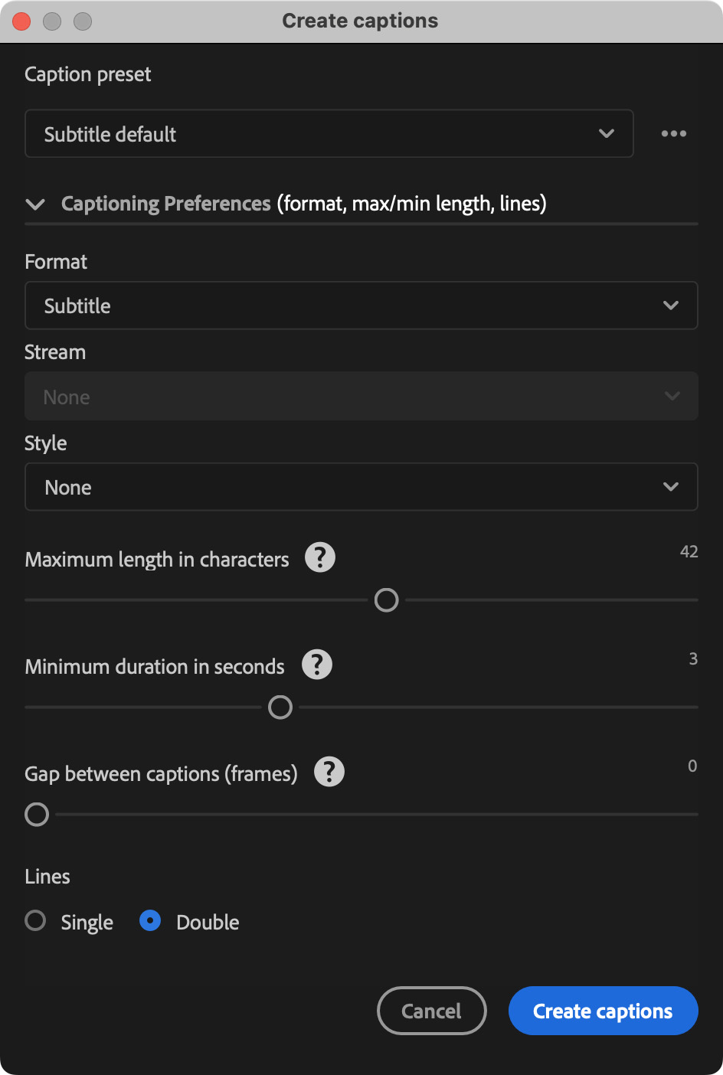723x1075 pixels.
Task: Collapse the Captioning Preferences section
Action: [35, 204]
